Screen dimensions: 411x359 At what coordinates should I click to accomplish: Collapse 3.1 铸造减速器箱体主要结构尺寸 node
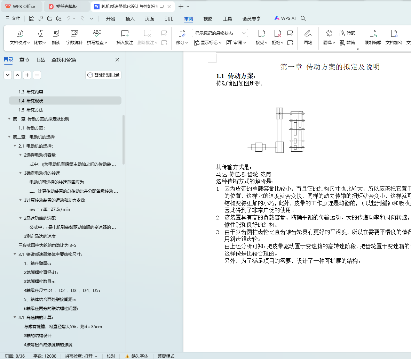point(15,254)
